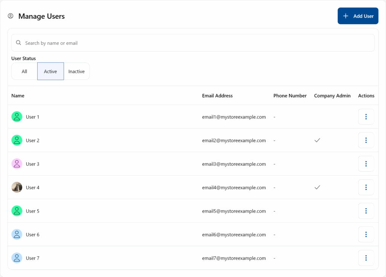This screenshot has height=277, width=386.
Task: Open the three-dot menu for User 2
Action: pyautogui.click(x=366, y=140)
